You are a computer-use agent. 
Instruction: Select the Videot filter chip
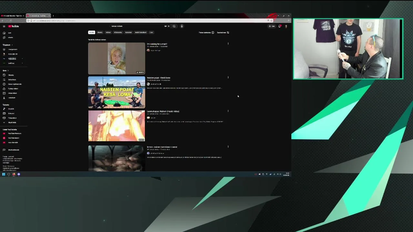pyautogui.click(x=108, y=32)
